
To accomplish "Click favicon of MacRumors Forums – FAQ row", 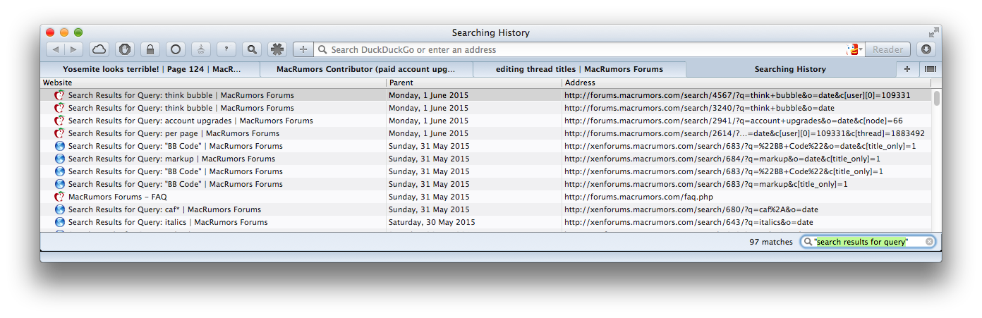I will (x=60, y=197).
